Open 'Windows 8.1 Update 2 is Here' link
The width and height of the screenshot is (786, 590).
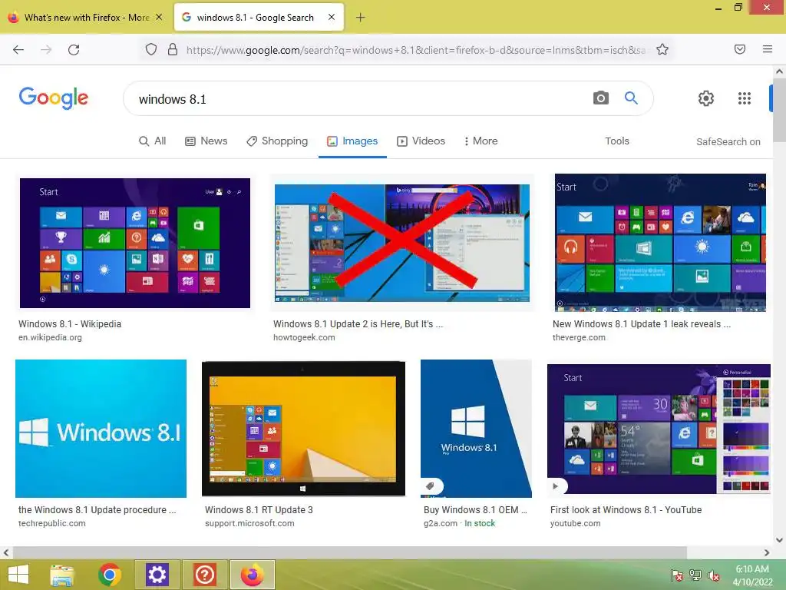pyautogui.click(x=358, y=324)
